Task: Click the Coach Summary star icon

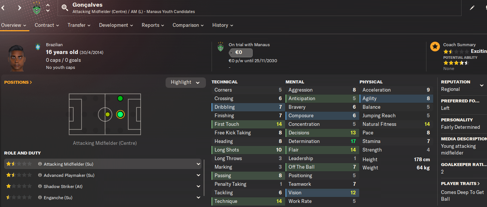Action: (x=435, y=47)
